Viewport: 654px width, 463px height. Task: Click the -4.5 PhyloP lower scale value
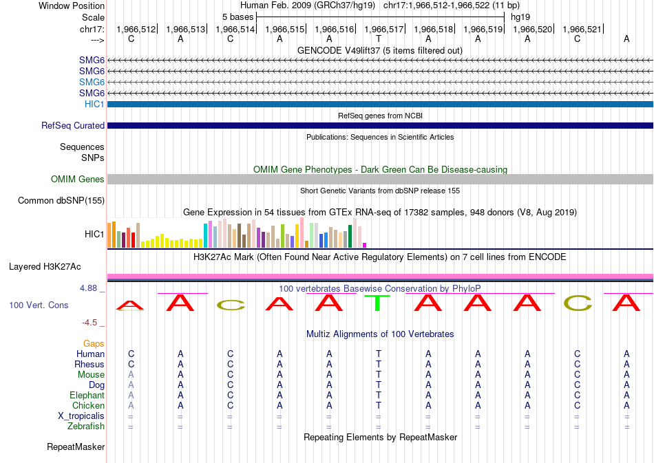coord(89,322)
